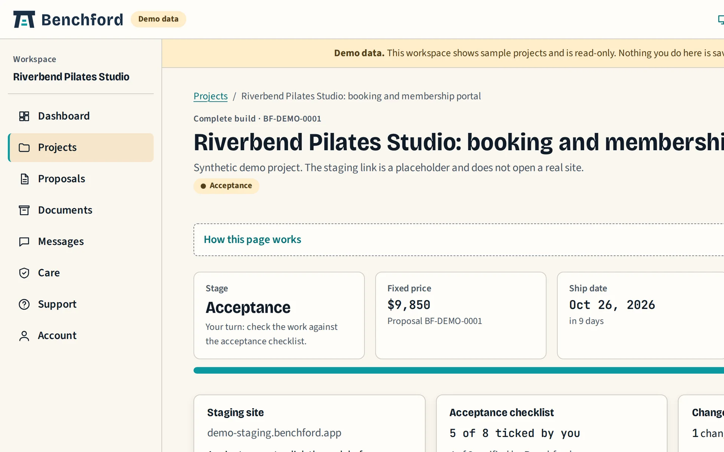This screenshot has width=724, height=452.
Task: Click Proposal BF-DEMO-0001 text
Action: [x=434, y=321]
